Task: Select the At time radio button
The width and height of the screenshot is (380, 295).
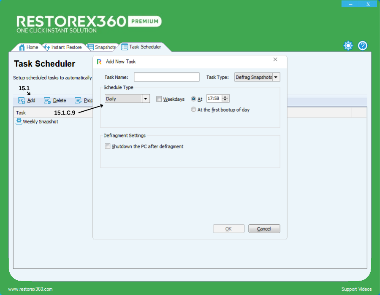Action: coord(193,99)
